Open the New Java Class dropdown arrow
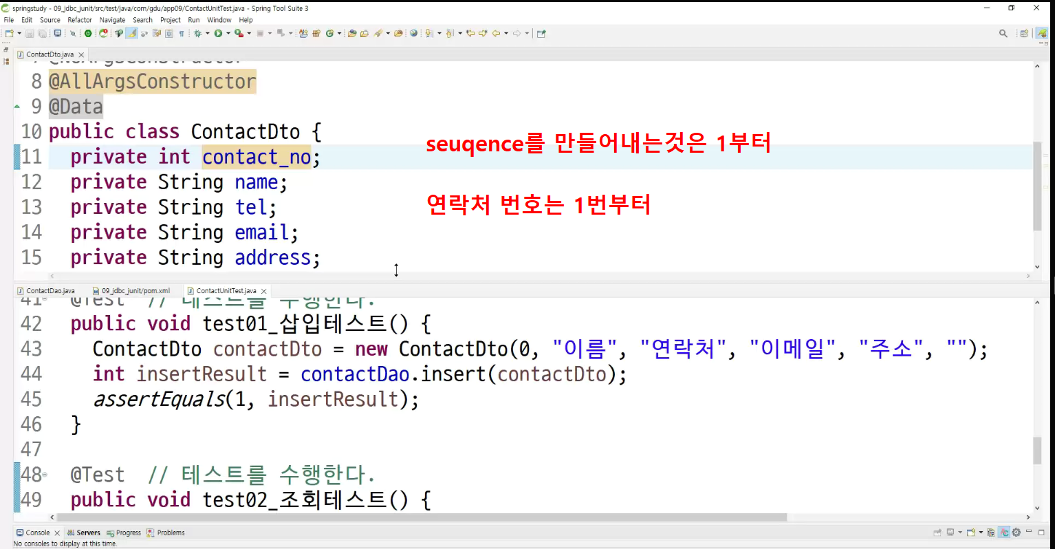 coord(339,33)
